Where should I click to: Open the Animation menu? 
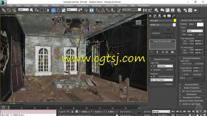(68, 5)
